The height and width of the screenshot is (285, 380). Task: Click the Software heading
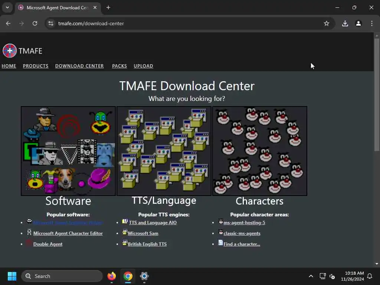pos(68,201)
